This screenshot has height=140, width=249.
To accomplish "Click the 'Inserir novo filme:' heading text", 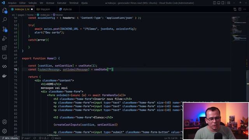I will (109, 99).
